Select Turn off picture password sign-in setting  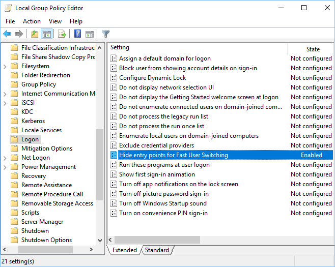163,194
